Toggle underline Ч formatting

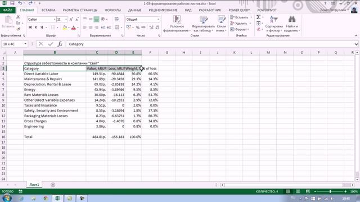click(42, 27)
